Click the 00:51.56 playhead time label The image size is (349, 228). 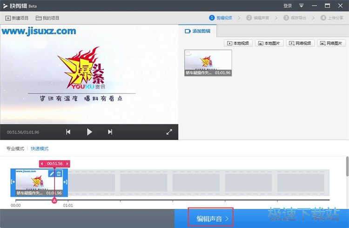pos(55,164)
